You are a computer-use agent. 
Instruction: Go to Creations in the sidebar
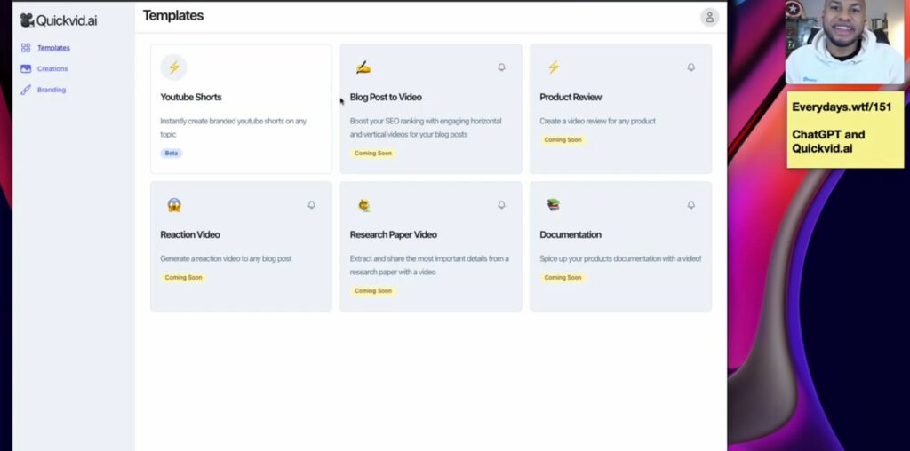(x=52, y=69)
